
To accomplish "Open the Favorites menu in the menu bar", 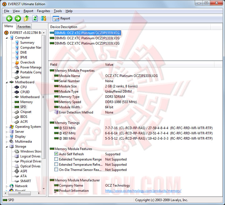I will 43,11.
